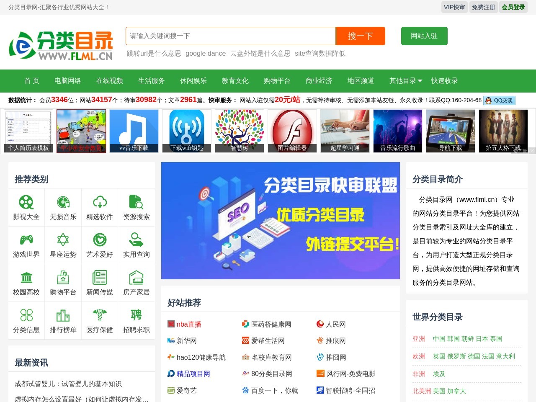The height and width of the screenshot is (402, 536).
Task: Open the 星座运势 star icon
Action: [63, 240]
